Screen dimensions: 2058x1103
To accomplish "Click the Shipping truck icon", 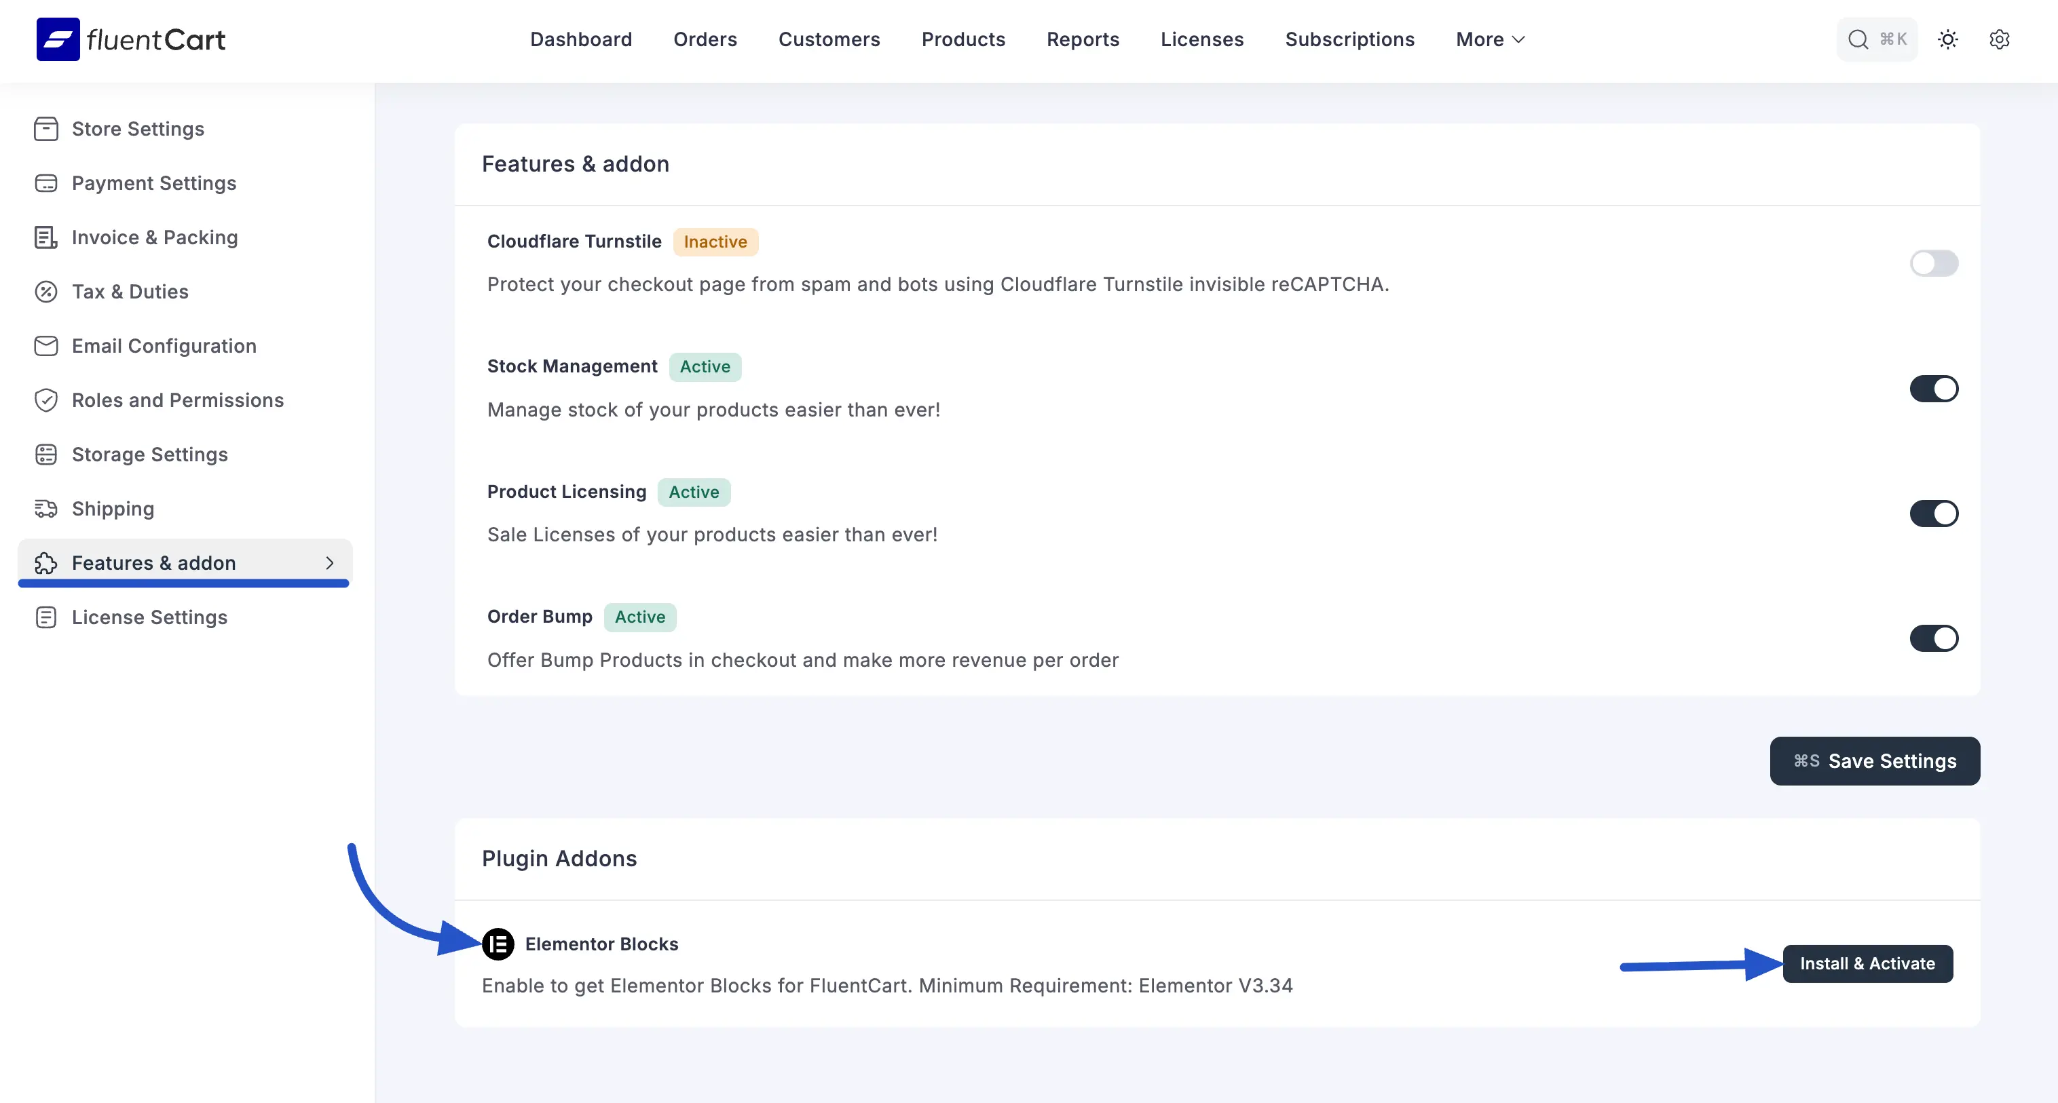I will coord(45,509).
